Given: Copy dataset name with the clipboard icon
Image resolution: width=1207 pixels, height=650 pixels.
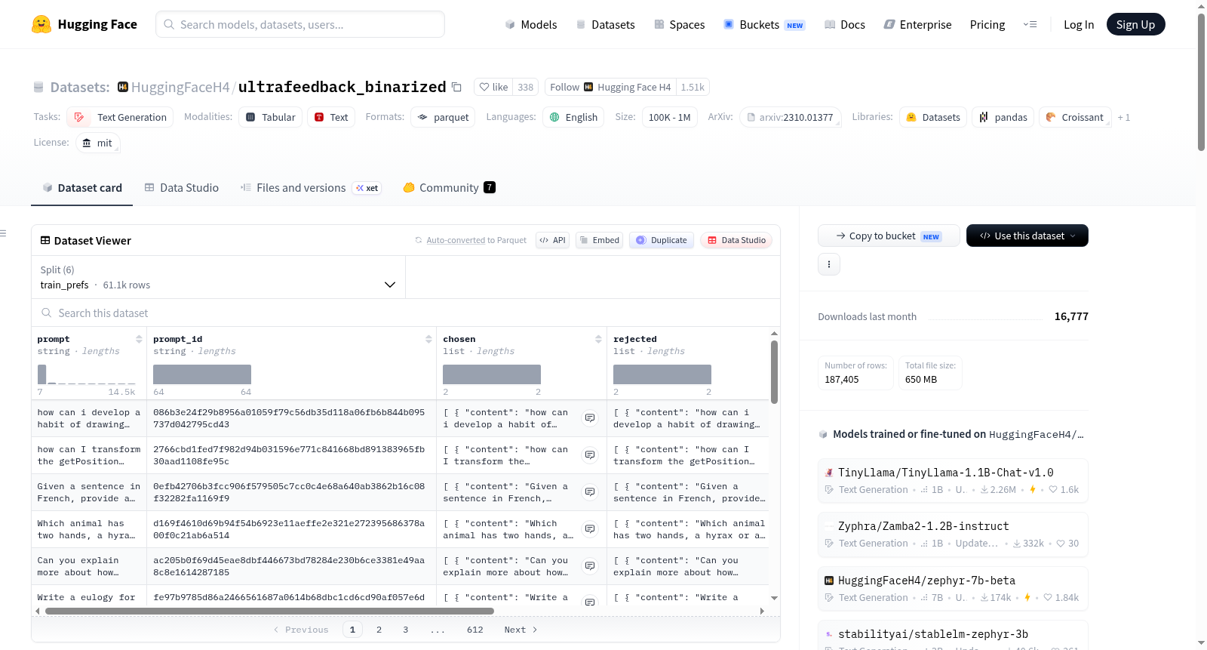Looking at the screenshot, I should (456, 87).
